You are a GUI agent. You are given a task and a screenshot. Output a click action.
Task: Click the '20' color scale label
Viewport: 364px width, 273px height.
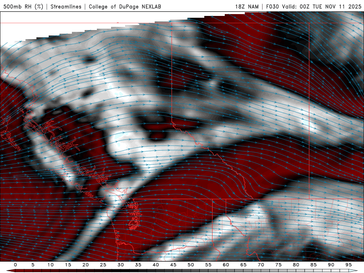(x=86, y=265)
